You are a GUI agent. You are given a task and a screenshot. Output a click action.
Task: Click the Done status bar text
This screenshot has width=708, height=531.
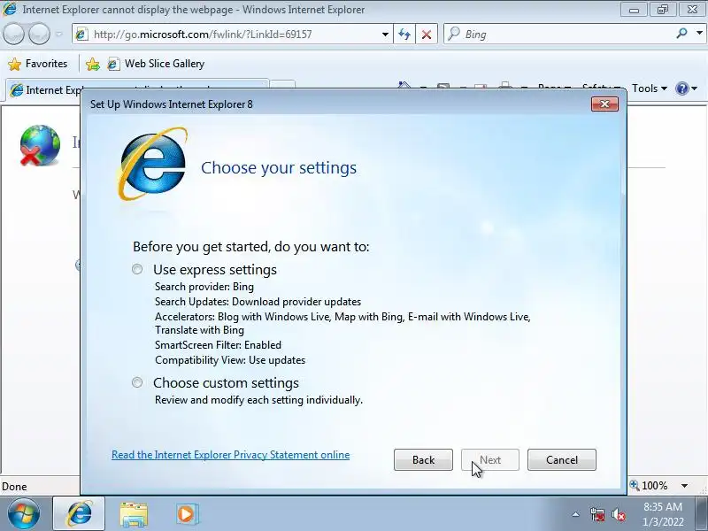pyautogui.click(x=14, y=486)
